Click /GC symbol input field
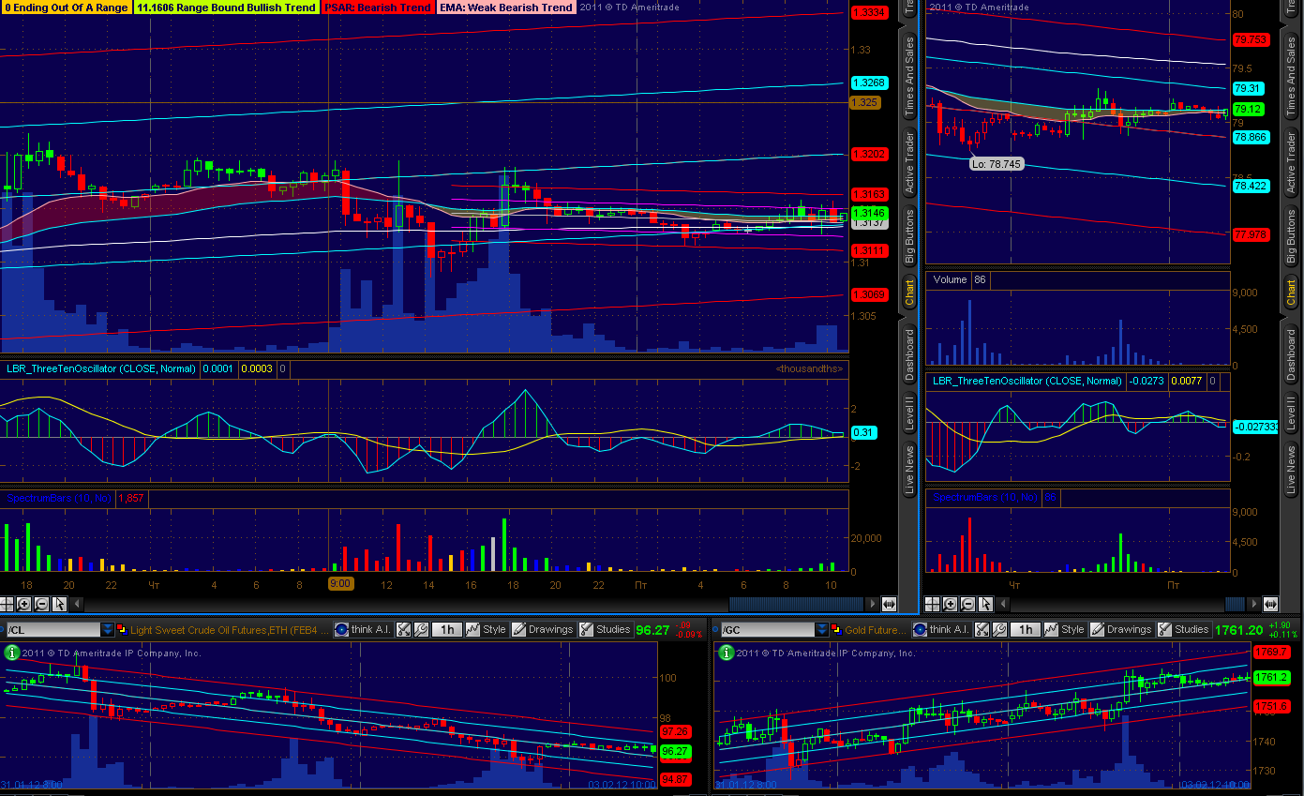Viewport: 1304px width, 796px height. pos(768,629)
